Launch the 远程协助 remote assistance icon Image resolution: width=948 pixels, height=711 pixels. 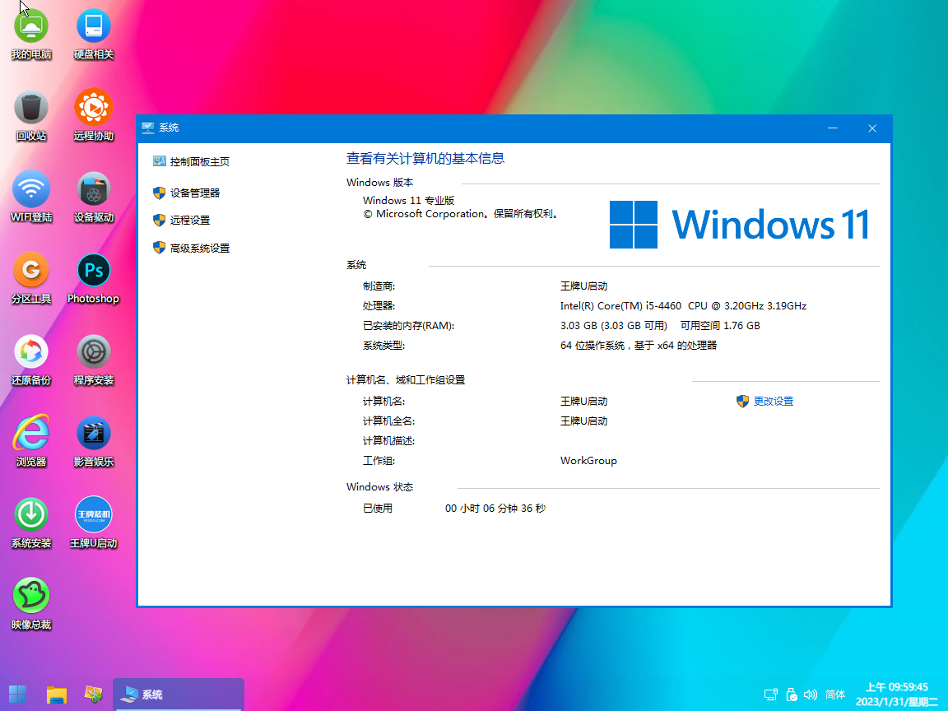click(x=94, y=116)
